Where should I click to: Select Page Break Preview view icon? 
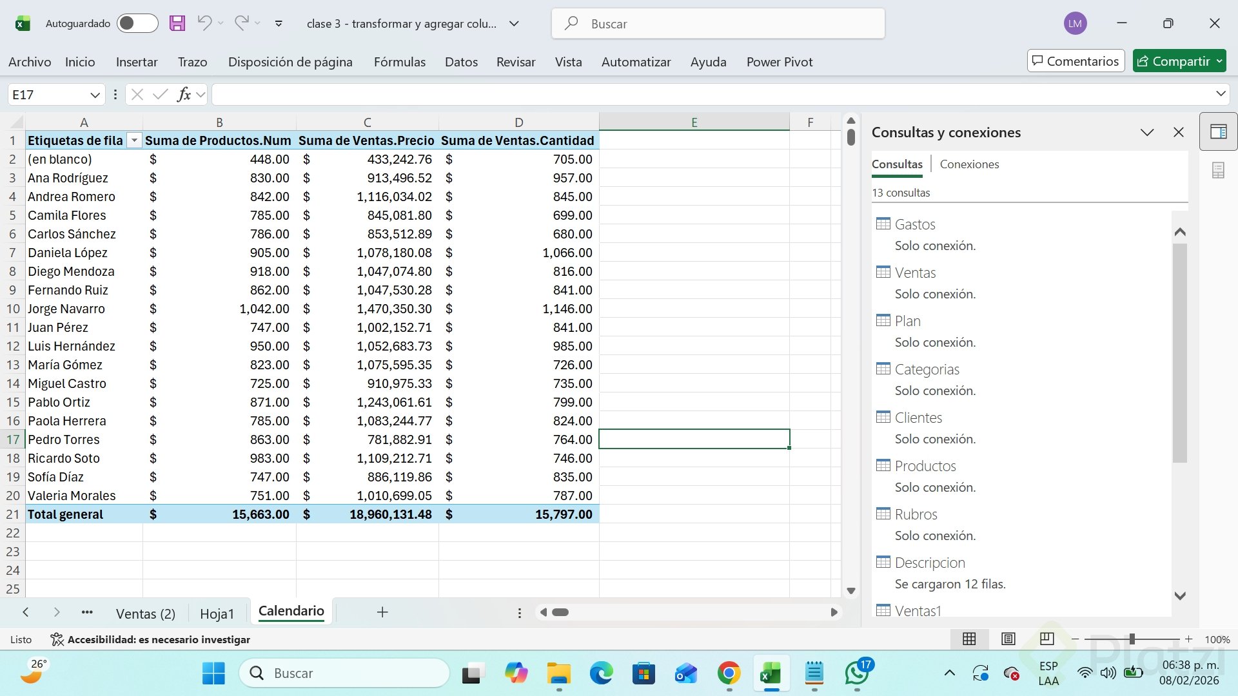(x=1046, y=639)
